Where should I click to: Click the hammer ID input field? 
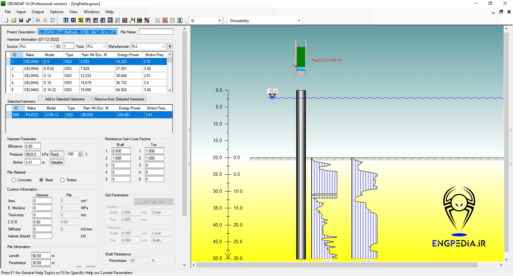pos(68,46)
